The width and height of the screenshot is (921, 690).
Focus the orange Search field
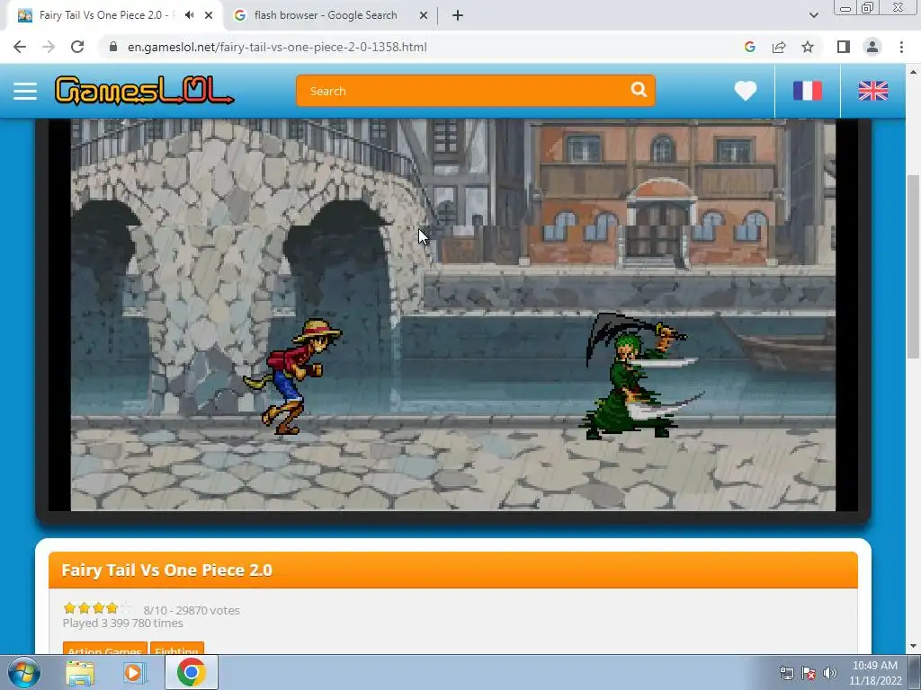(x=475, y=91)
